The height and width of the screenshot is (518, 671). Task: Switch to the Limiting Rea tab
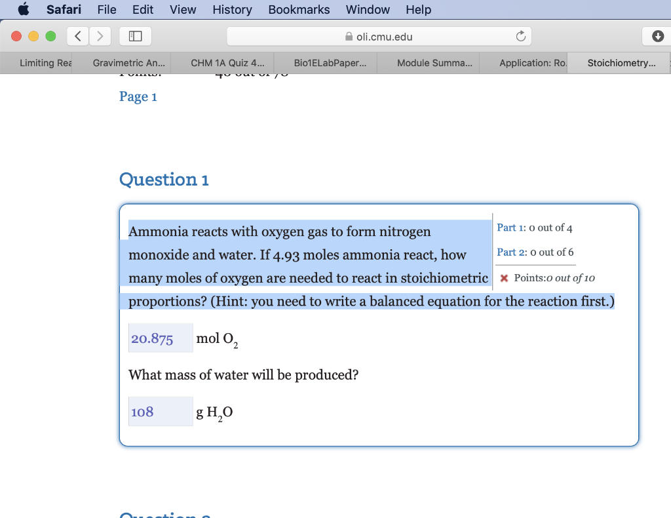pyautogui.click(x=36, y=63)
